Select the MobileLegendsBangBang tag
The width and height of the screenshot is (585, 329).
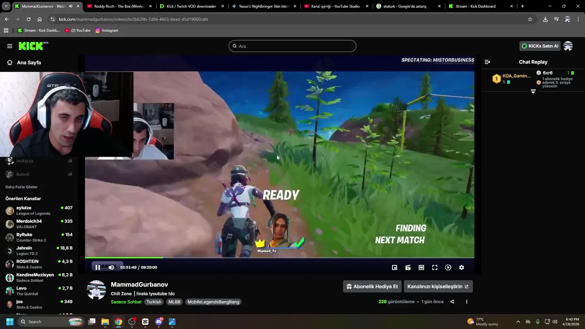tap(213, 302)
